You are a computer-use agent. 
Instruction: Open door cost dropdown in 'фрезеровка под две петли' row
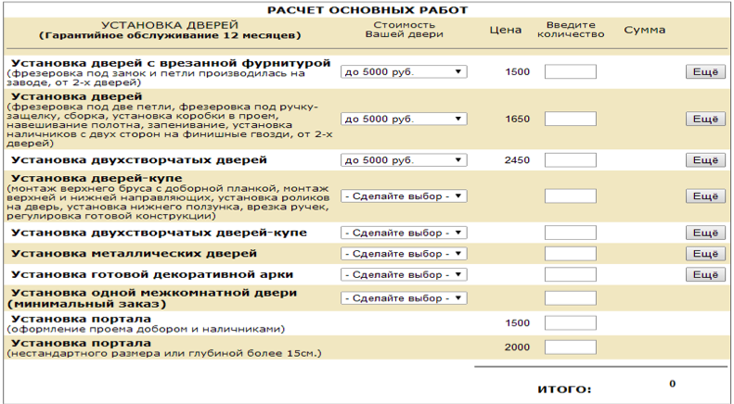[404, 120]
